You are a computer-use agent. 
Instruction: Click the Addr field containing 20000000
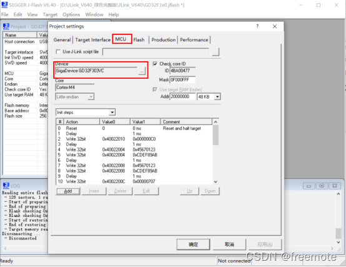pos(182,96)
